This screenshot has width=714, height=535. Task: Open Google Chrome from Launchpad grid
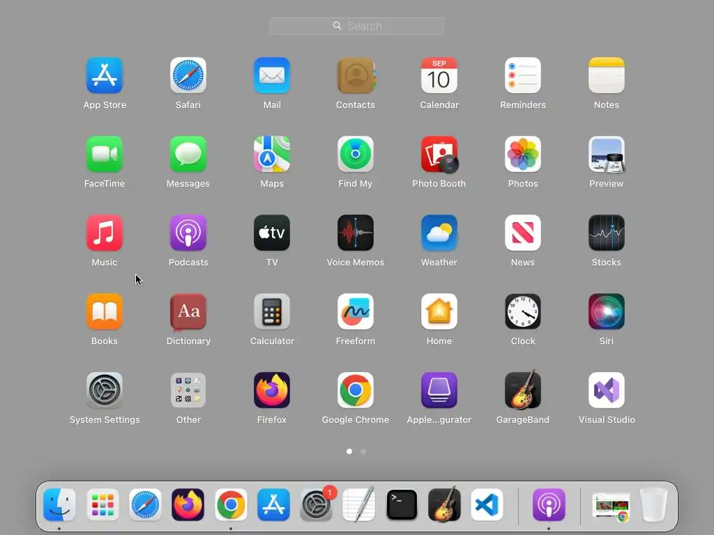click(356, 390)
